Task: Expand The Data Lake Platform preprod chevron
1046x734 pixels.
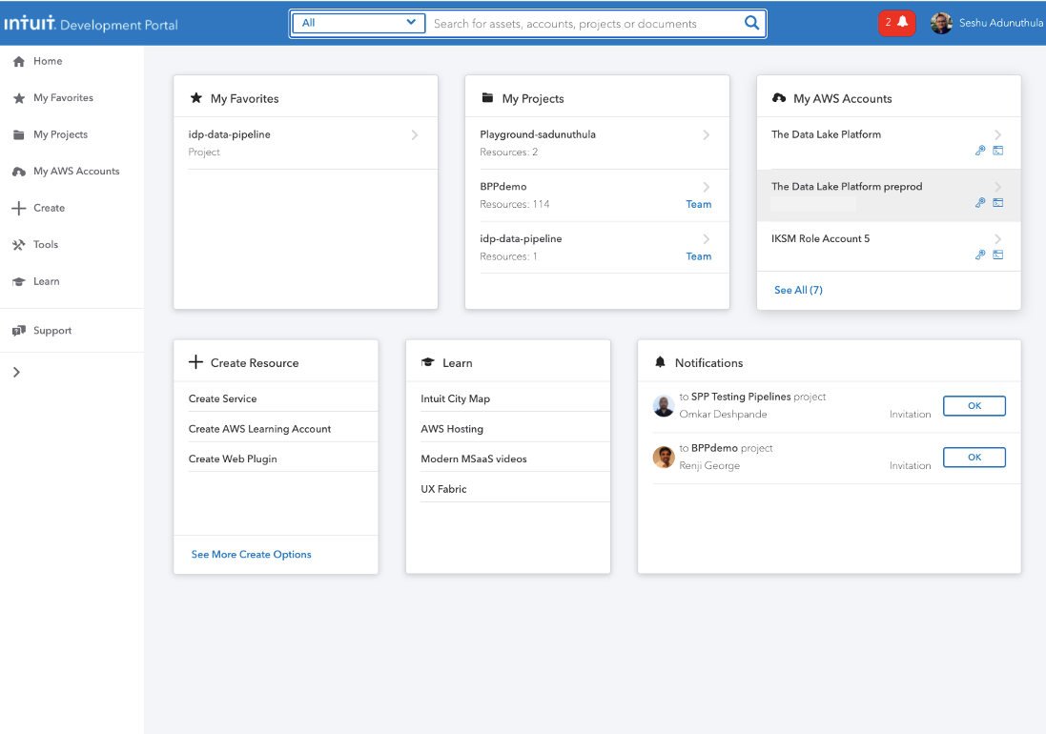Action: pyautogui.click(x=997, y=187)
